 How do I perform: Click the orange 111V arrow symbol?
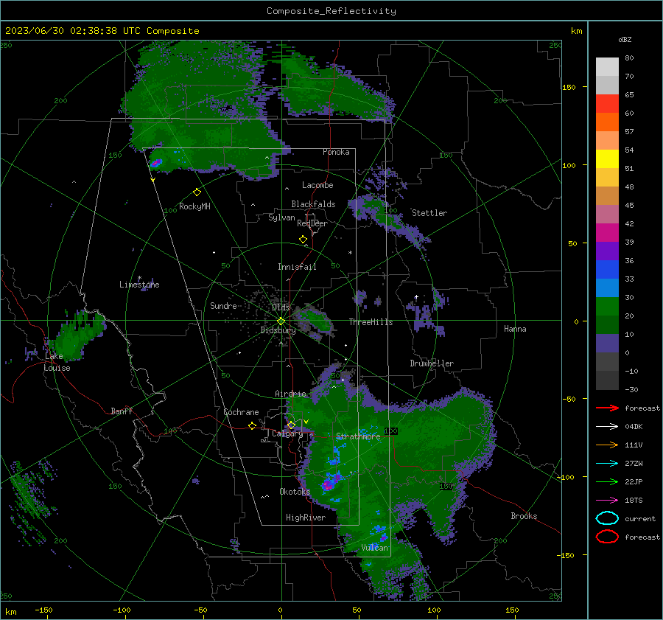point(607,445)
